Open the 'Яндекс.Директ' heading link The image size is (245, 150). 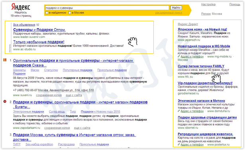click(188, 24)
